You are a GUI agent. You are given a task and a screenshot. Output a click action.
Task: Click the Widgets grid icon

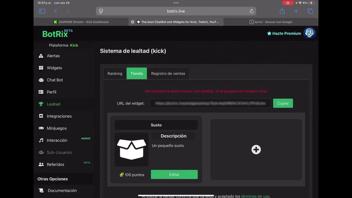point(41,68)
